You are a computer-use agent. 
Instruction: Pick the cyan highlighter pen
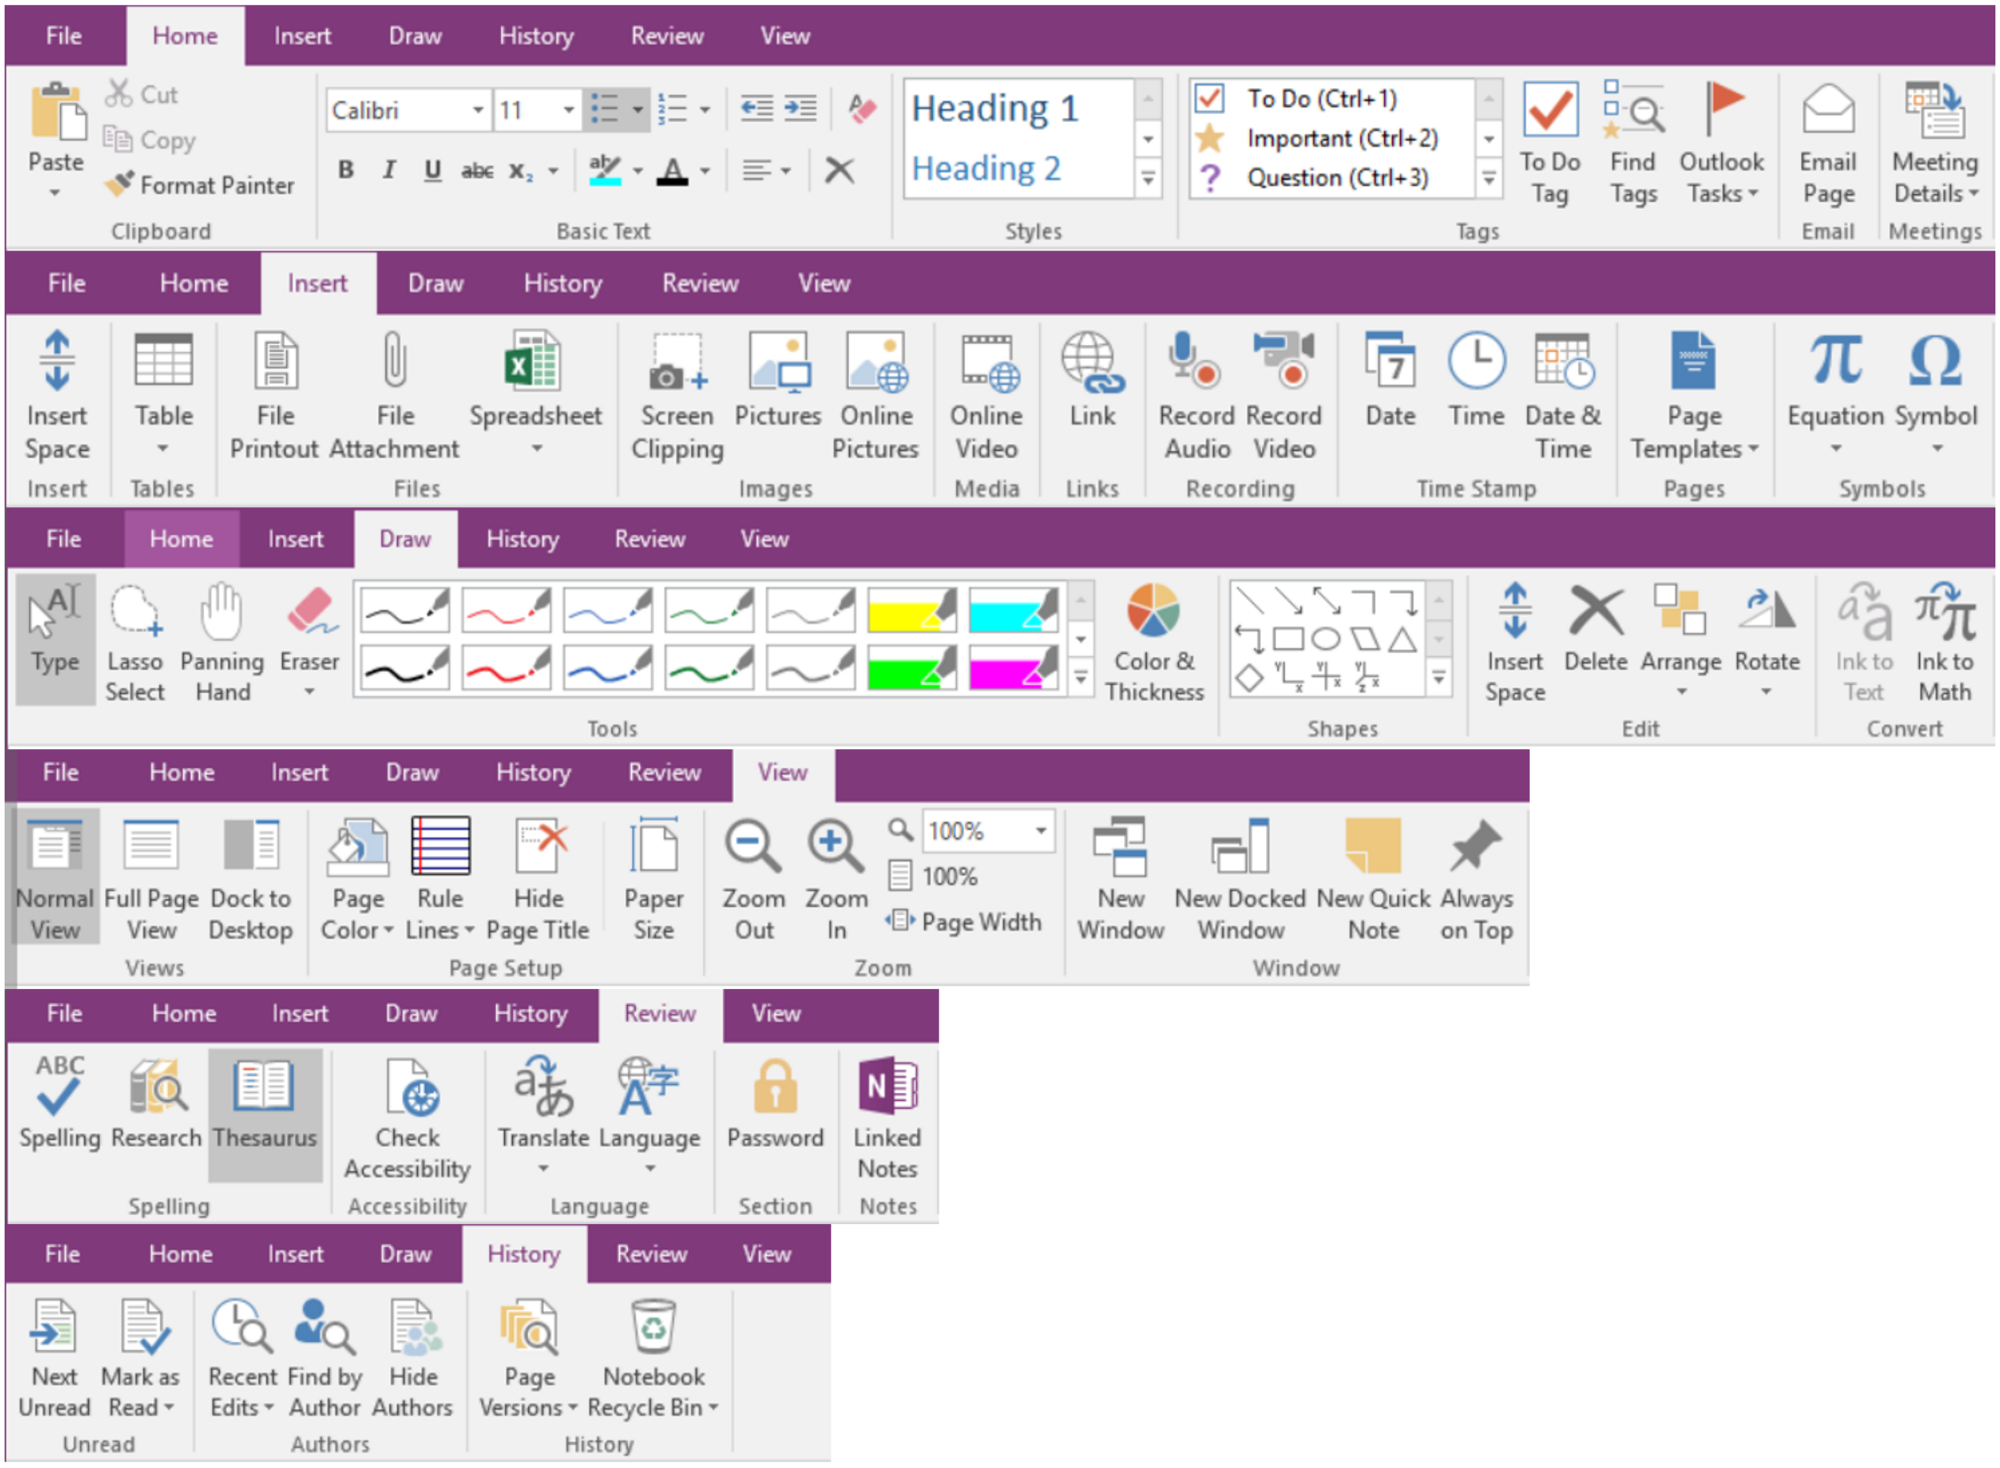pos(1013,610)
